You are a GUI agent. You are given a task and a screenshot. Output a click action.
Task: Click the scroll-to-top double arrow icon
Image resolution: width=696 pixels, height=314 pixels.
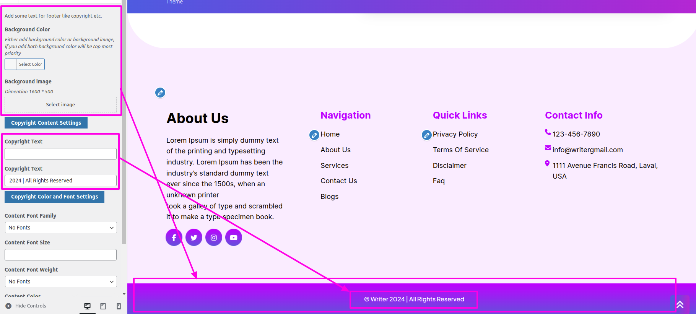[680, 304]
